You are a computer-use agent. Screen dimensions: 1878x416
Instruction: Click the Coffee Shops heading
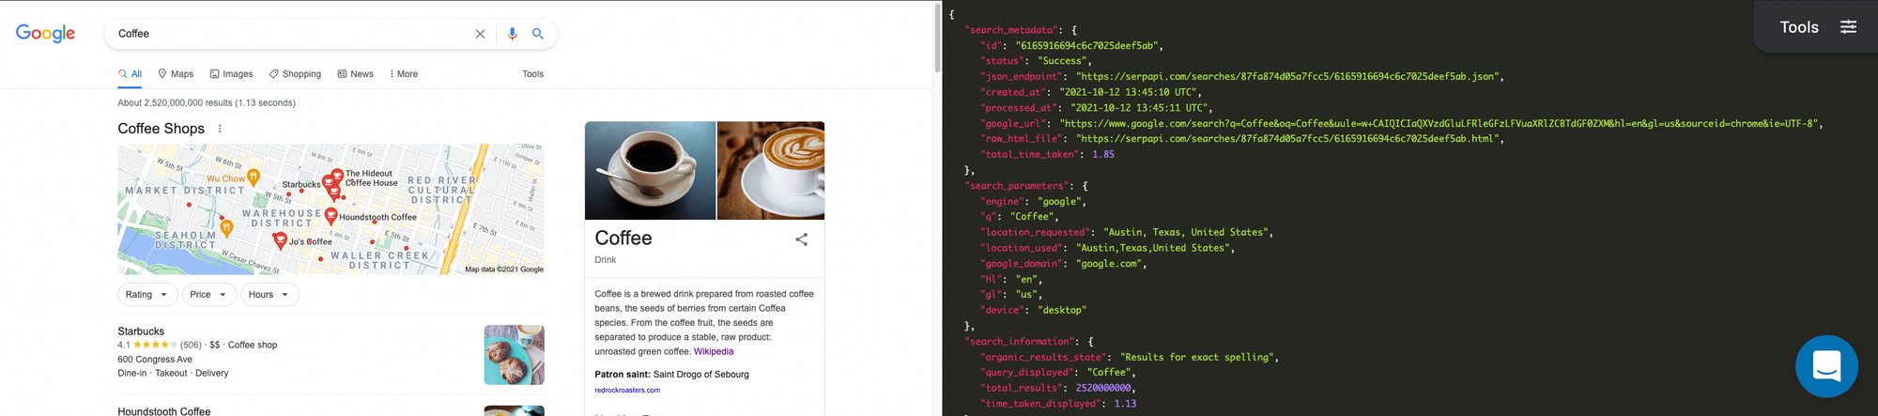(x=161, y=129)
